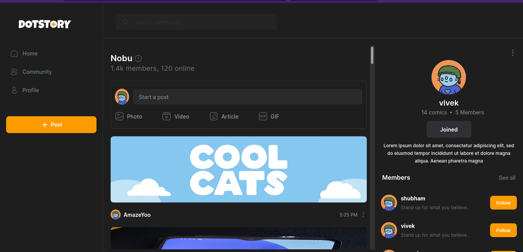Select the Video post option
523x252 pixels.
[x=176, y=117]
